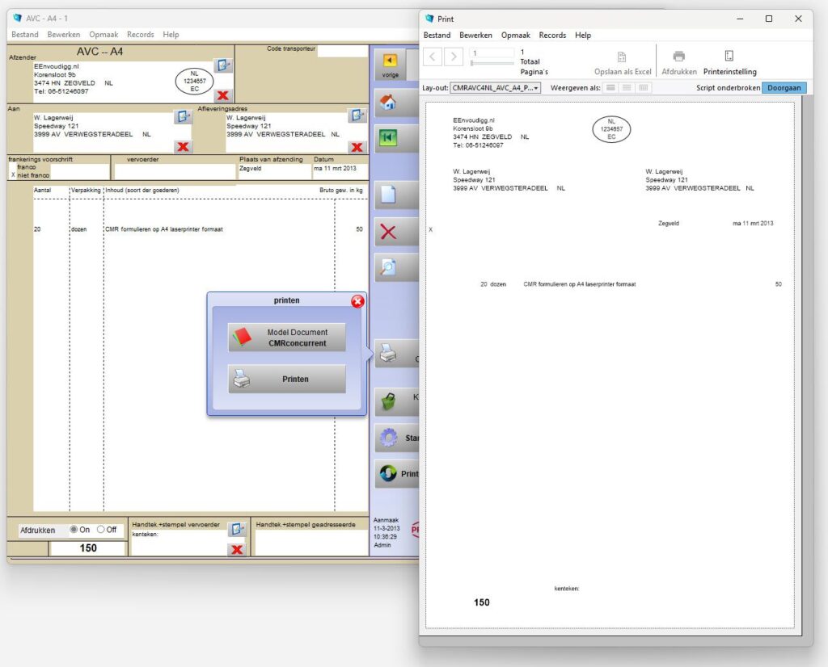Clear Afzender with its red X icon

click(x=223, y=95)
